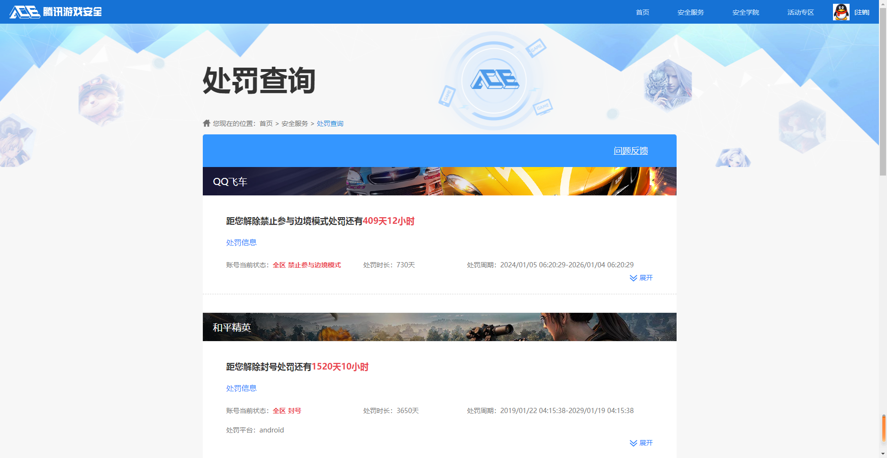Screen dimensions: 887x458
Task: Click the 409天12小时 remaining time text
Action: [x=389, y=221]
